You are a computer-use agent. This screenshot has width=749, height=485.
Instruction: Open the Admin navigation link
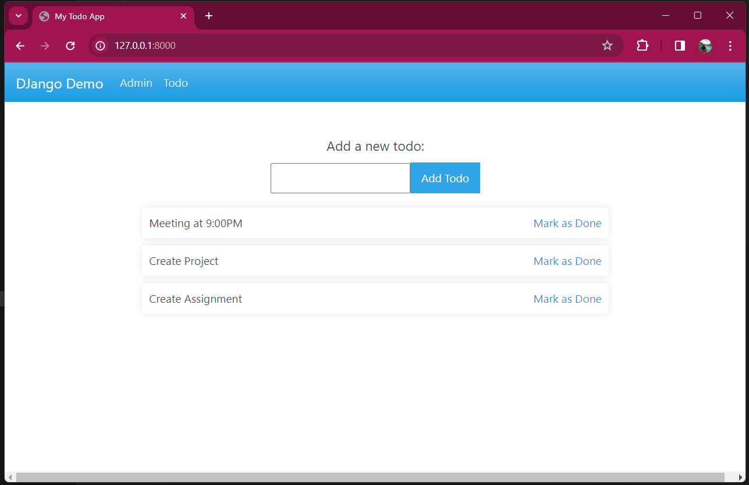click(x=136, y=83)
